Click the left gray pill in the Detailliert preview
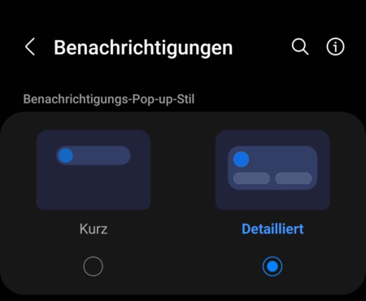 point(251,178)
